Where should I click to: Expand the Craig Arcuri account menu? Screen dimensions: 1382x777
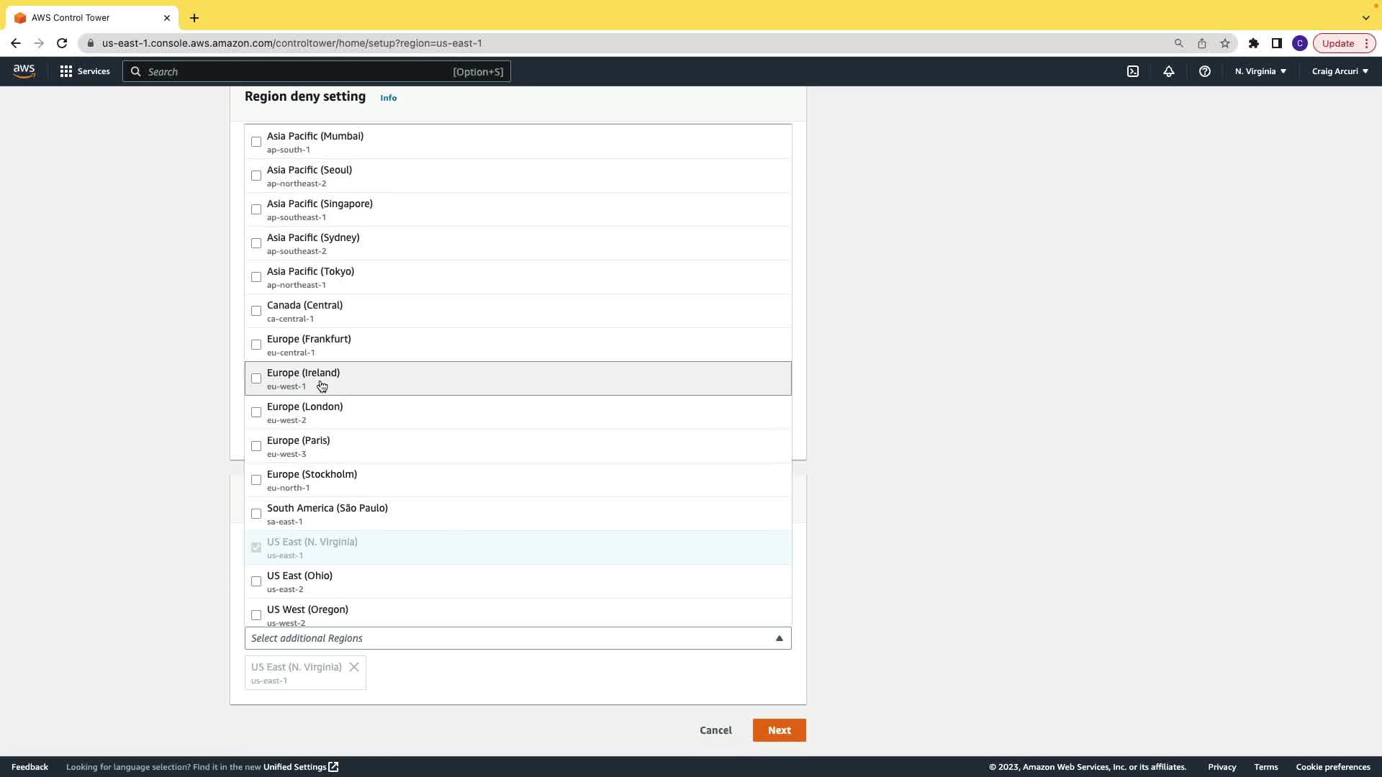[1340, 71]
